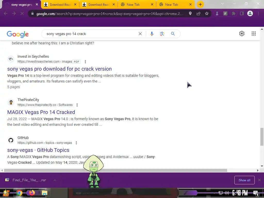264x198 pixels.
Task: Open sony vegas pro download crack version result
Action: [x=60, y=69]
